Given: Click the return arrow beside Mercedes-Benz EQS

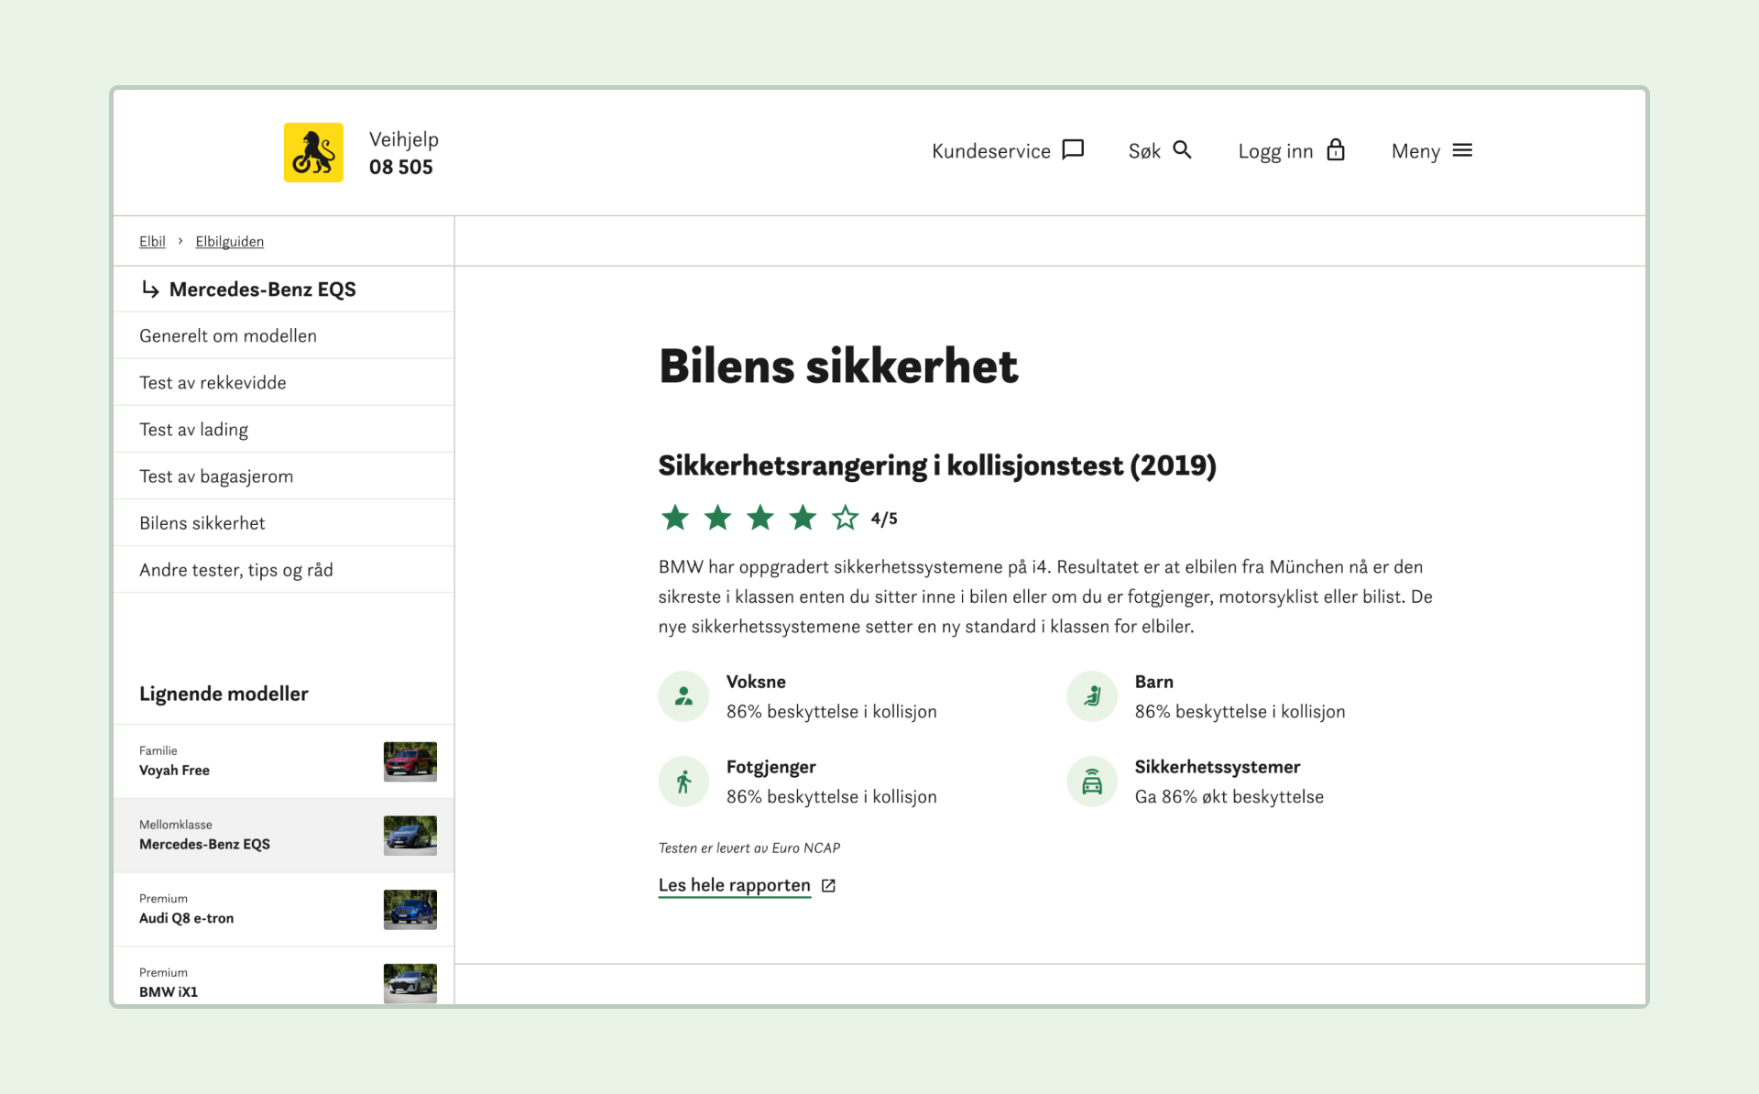Looking at the screenshot, I should (x=151, y=290).
